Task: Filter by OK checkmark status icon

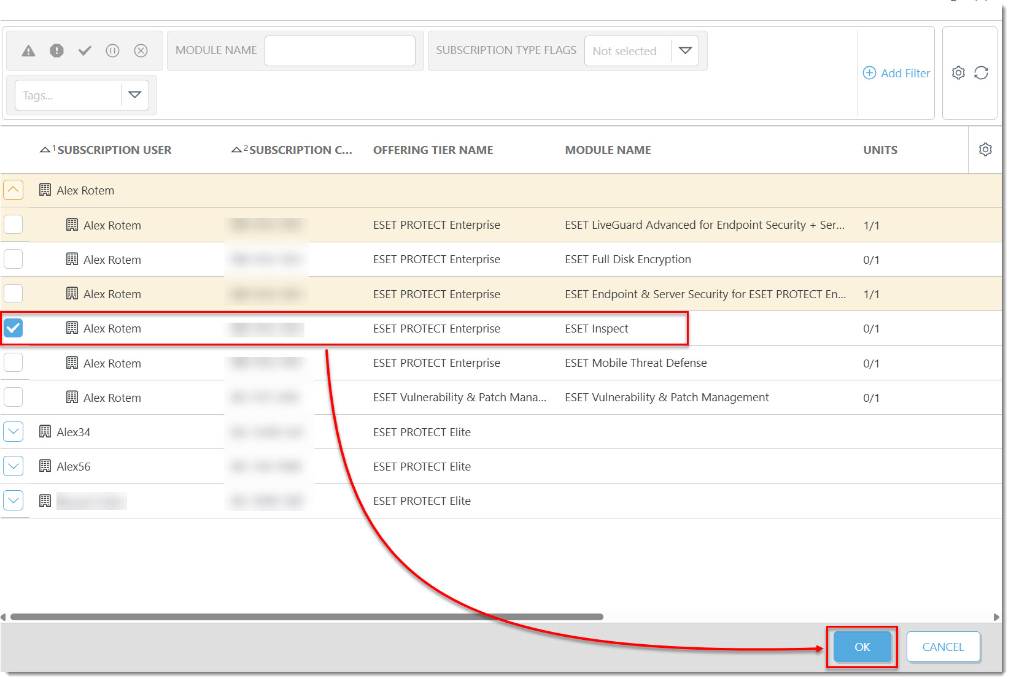Action: pyautogui.click(x=85, y=51)
